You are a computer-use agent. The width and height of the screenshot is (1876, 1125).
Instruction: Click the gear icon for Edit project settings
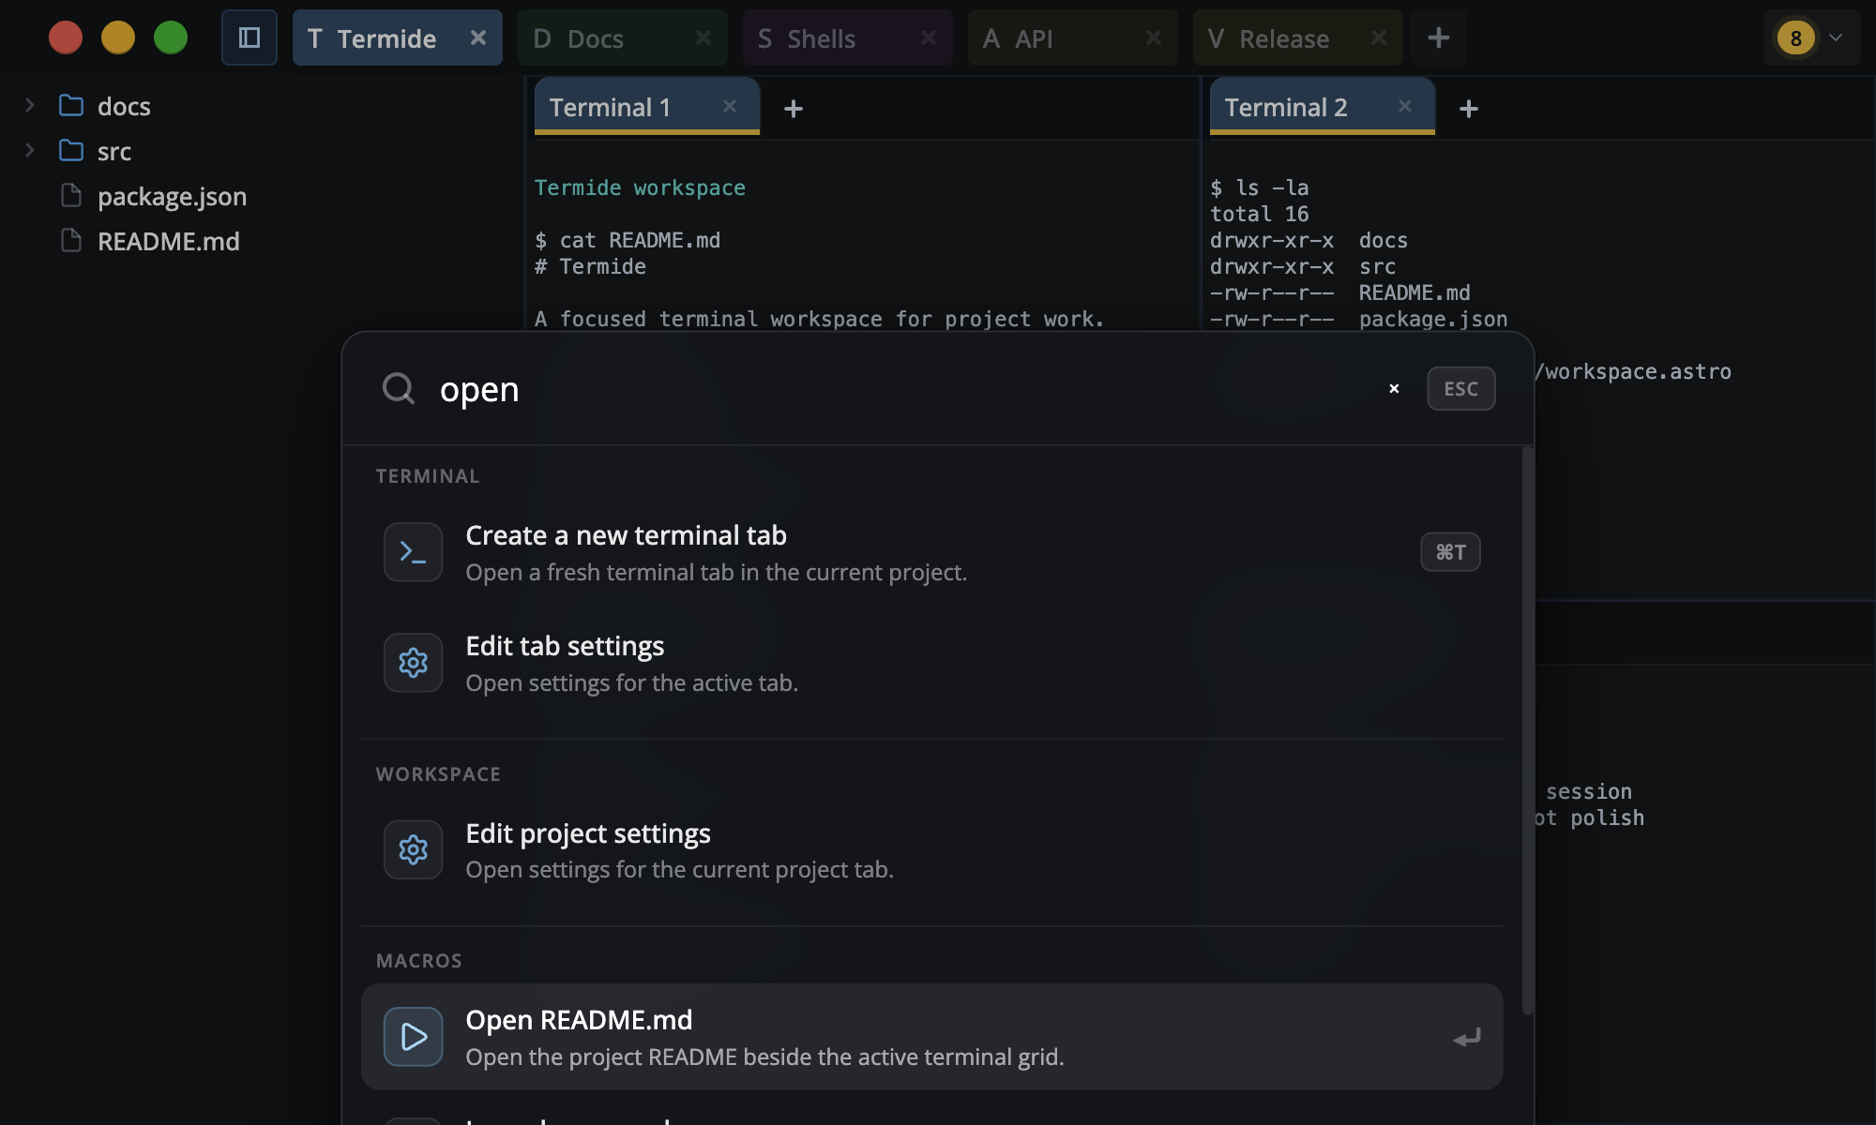(x=413, y=850)
